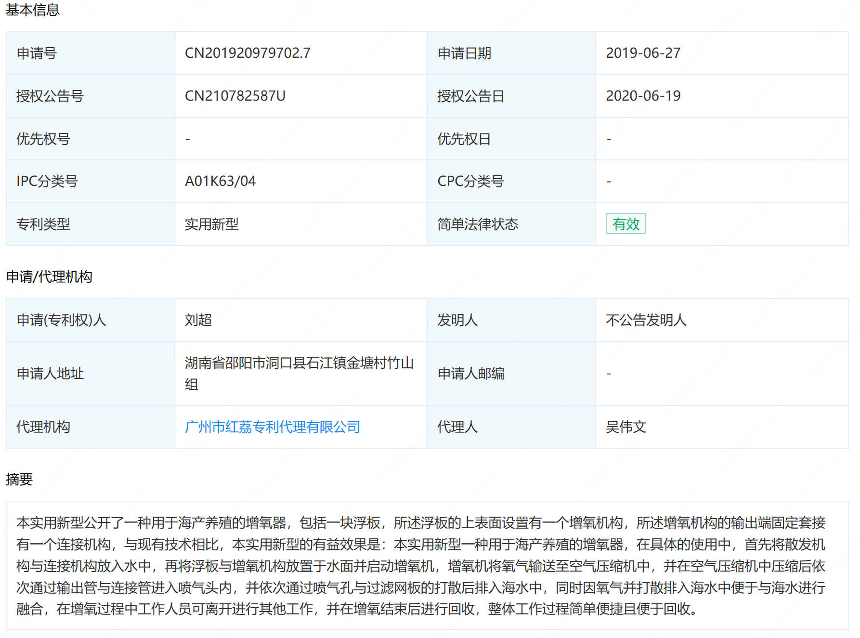Click the 摘要 section heading

click(x=19, y=480)
